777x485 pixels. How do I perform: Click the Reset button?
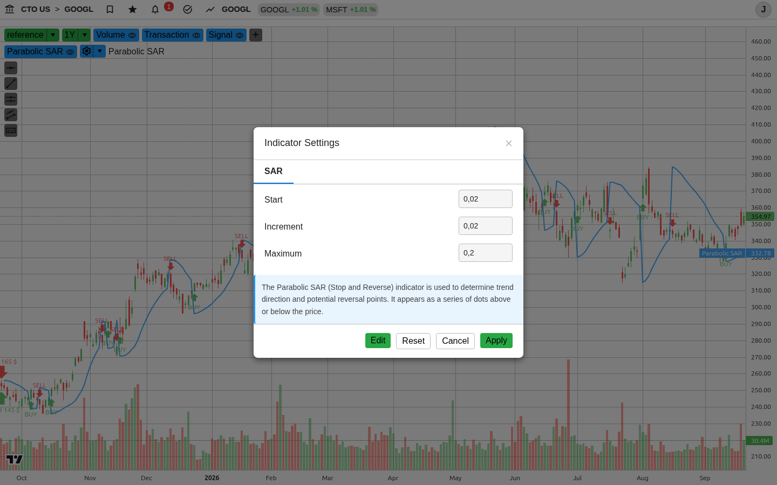tap(413, 341)
